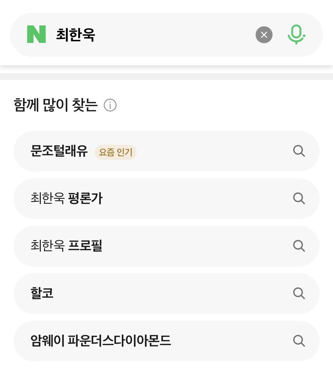
Task: Tap the 함께 많이 찾는 heading
Action: point(56,105)
